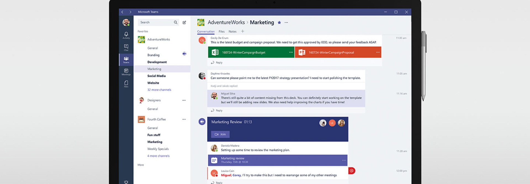Open options for Marketing review event
Image resolution: width=530 pixels, height=184 pixels.
344,160
